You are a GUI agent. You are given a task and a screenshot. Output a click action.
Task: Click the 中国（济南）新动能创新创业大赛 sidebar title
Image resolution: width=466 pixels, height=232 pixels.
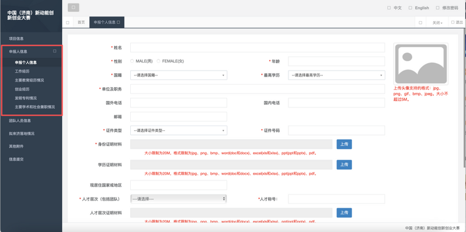[30, 15]
